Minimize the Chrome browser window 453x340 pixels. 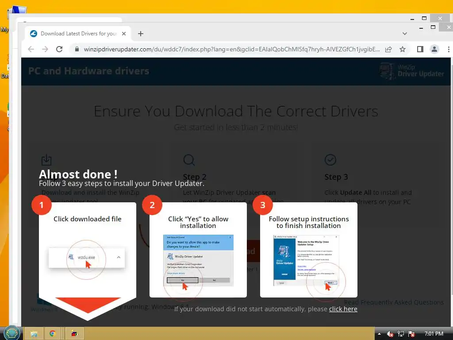click(421, 27)
